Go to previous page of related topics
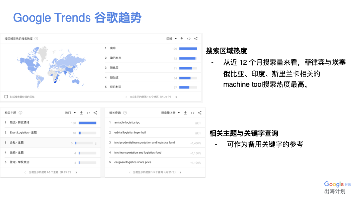 pos(25,172)
